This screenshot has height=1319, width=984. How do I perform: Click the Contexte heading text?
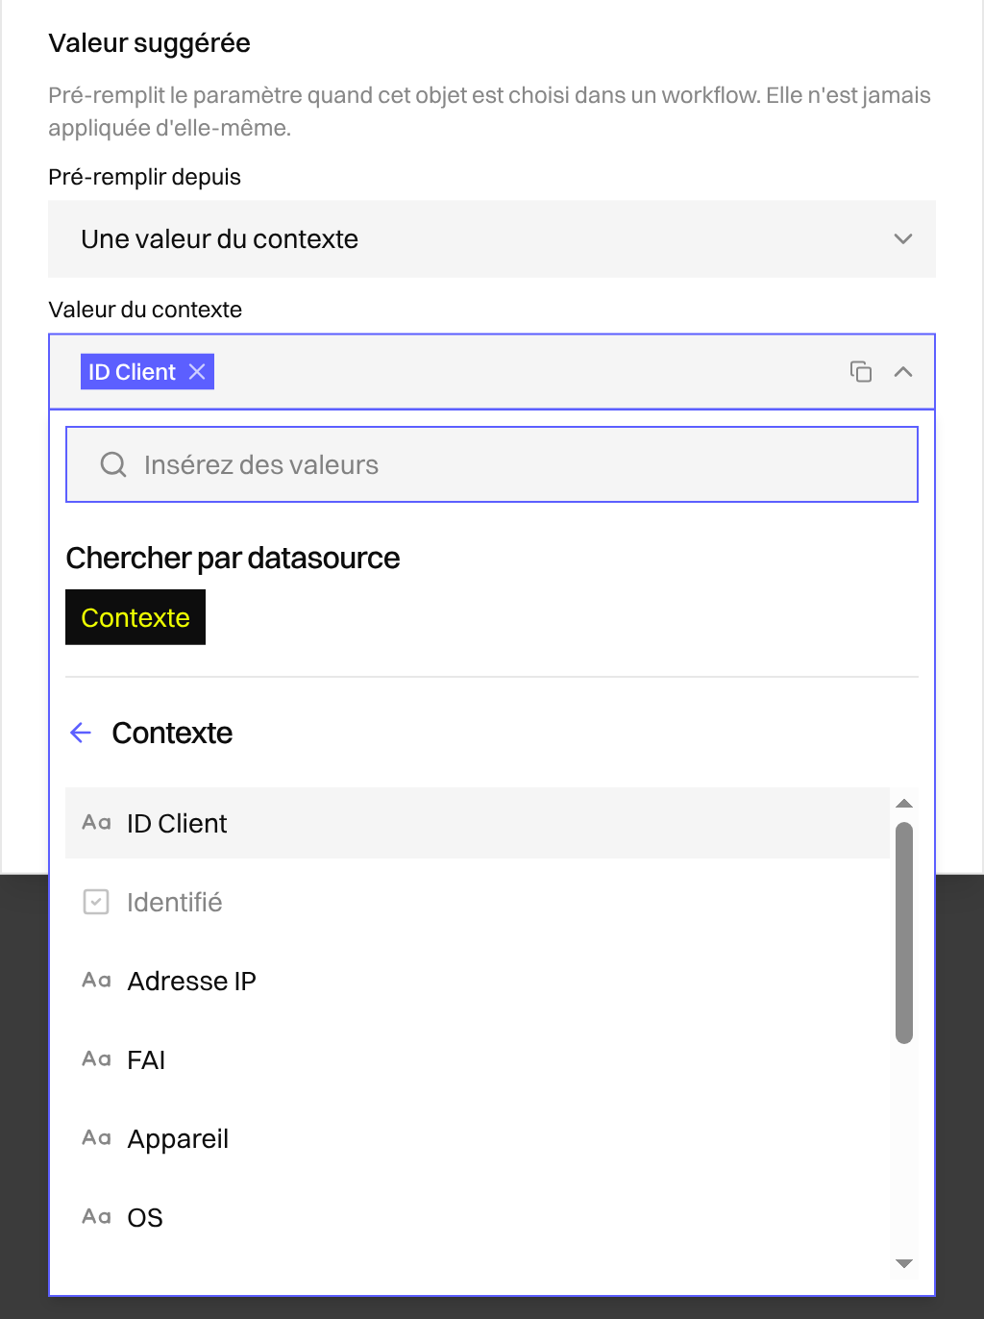pyautogui.click(x=172, y=733)
